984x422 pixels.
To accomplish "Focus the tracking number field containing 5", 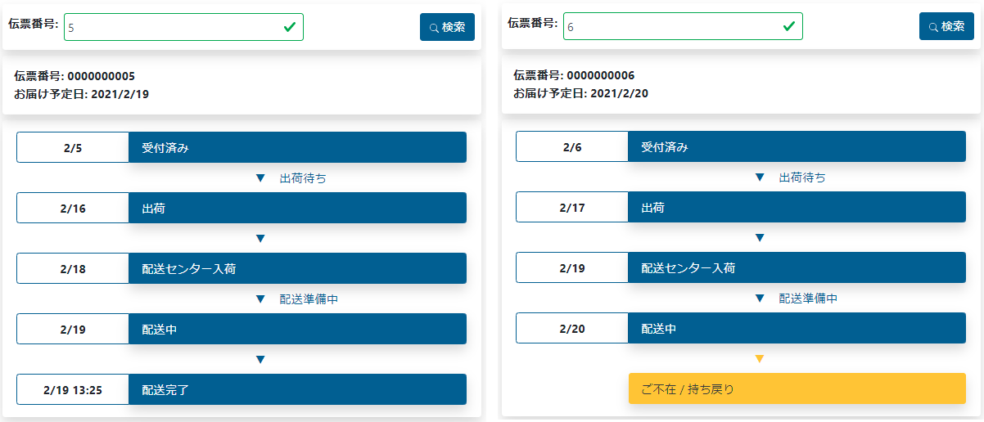I will coord(172,27).
